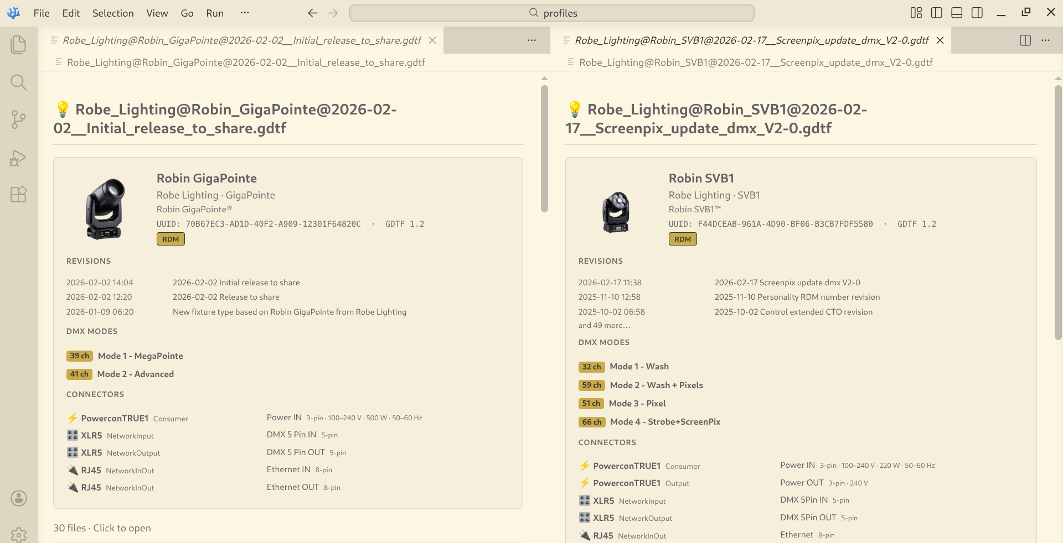The height and width of the screenshot is (543, 1063).
Task: Open more actions for right editor group
Action: tap(1045, 40)
